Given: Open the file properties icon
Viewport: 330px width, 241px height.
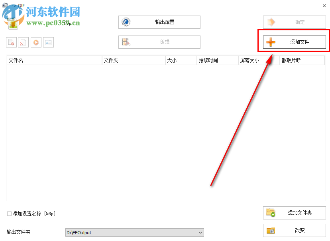Looking at the screenshot, I should 48,42.
